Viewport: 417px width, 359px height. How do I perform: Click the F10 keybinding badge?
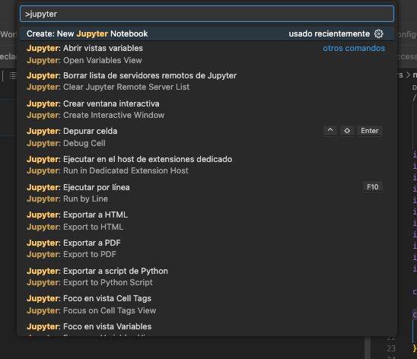pyautogui.click(x=373, y=187)
